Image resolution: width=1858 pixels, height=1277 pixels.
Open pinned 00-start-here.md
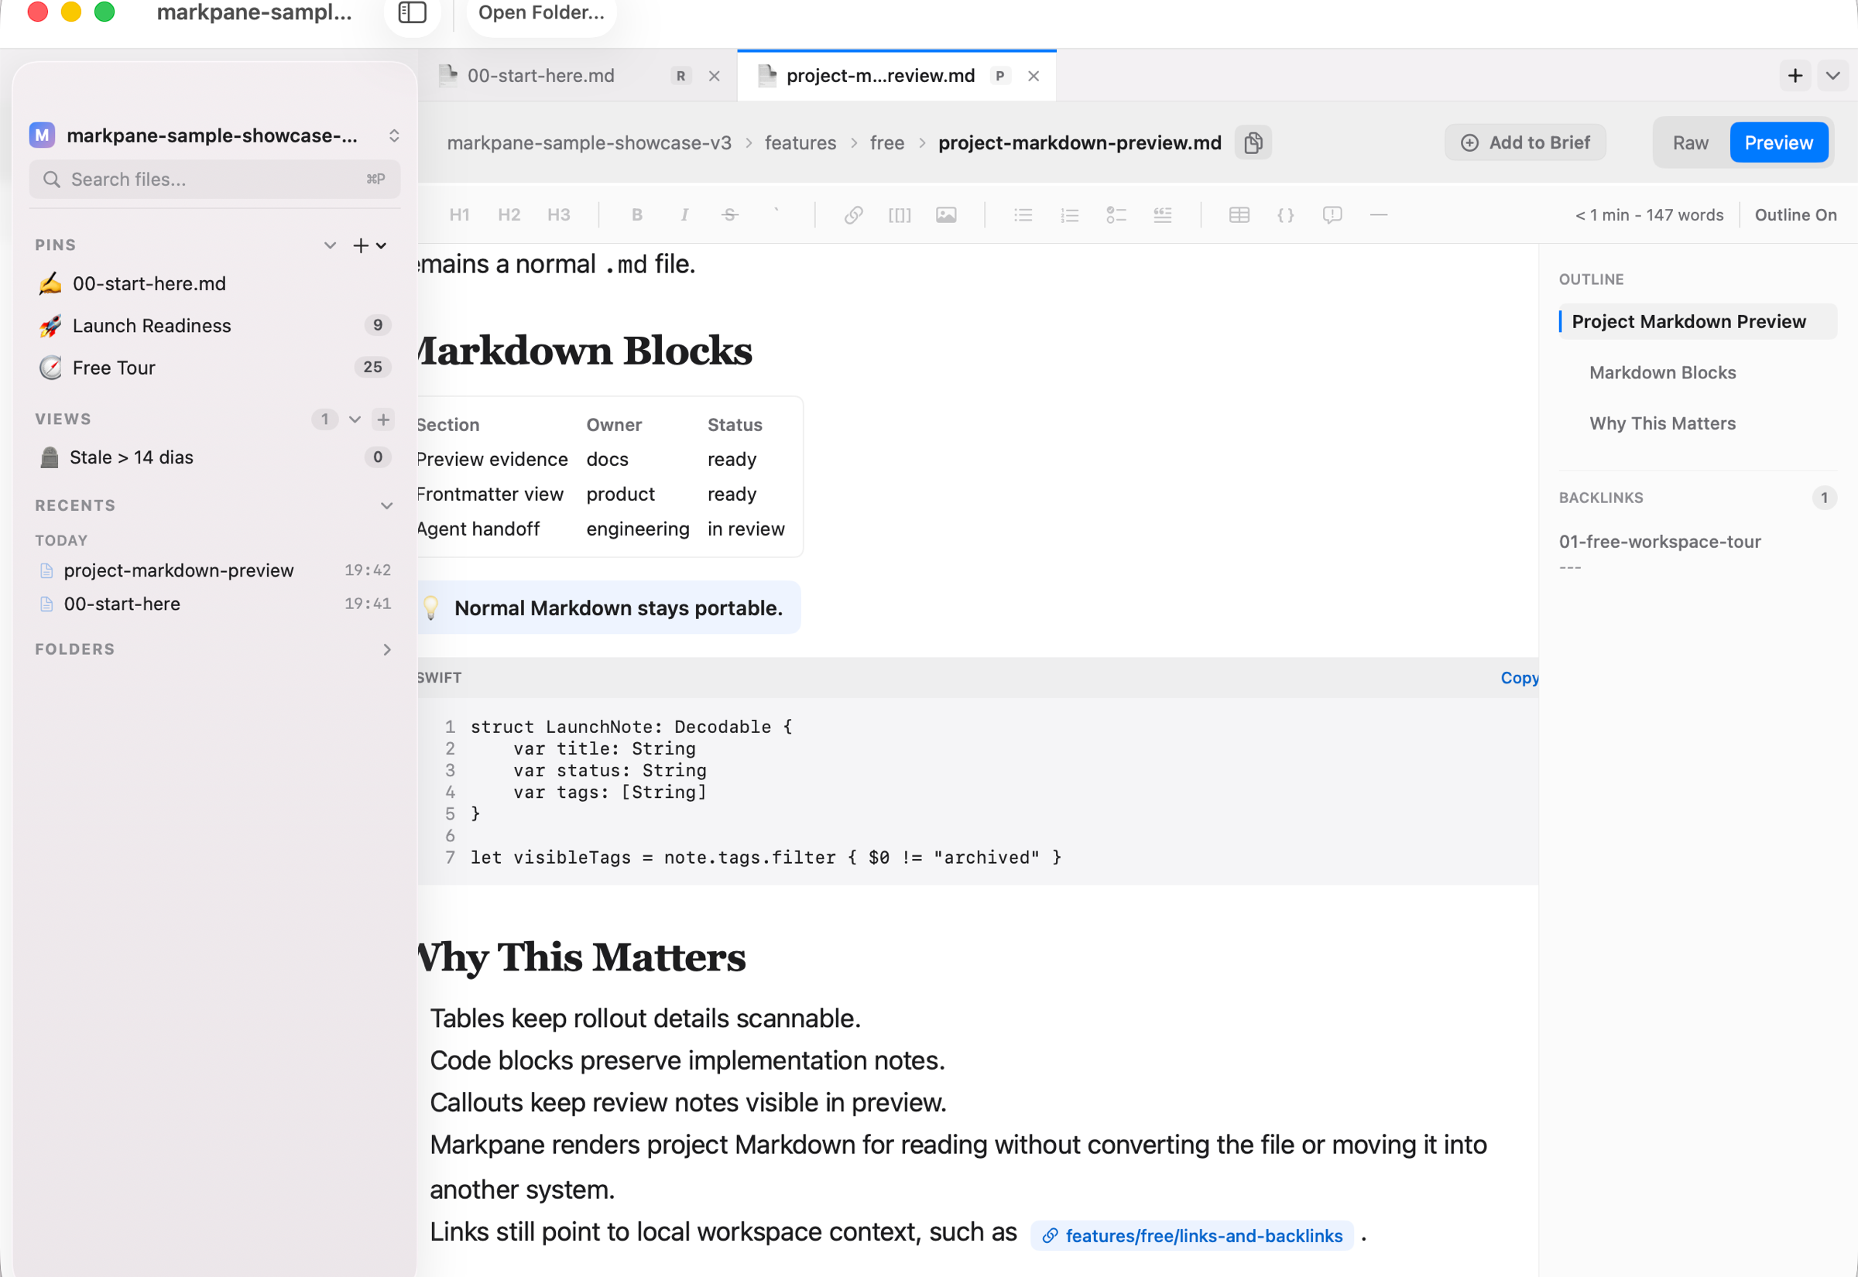(214, 283)
